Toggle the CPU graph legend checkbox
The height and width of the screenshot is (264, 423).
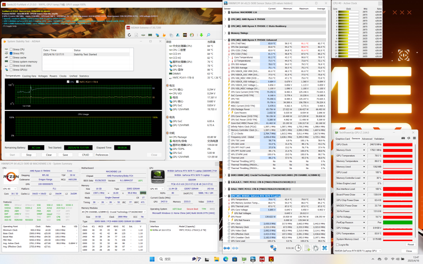click(68, 82)
